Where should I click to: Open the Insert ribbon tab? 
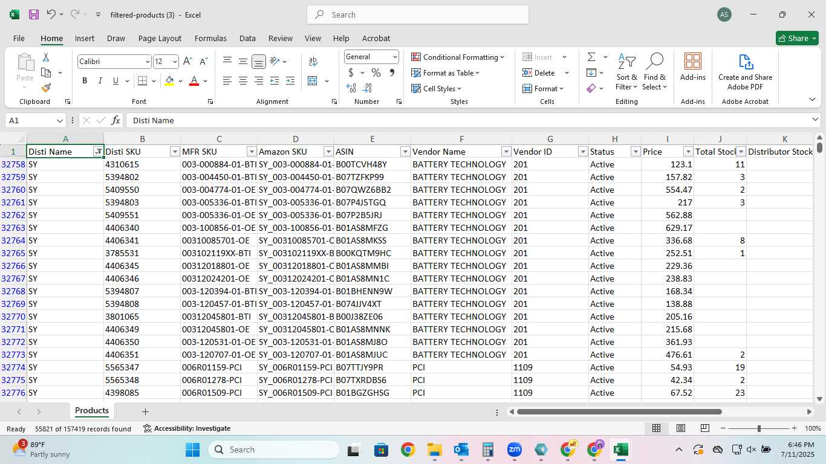pyautogui.click(x=85, y=38)
